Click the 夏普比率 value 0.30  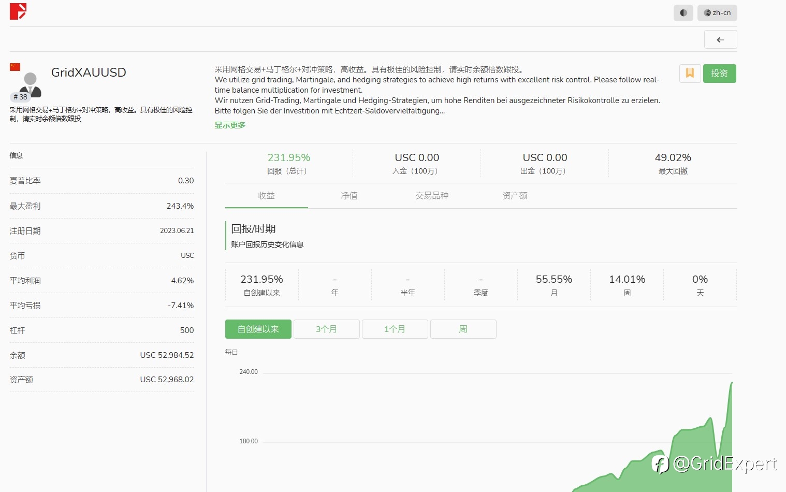click(186, 181)
